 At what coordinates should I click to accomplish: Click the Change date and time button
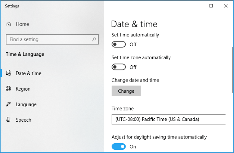click(x=126, y=91)
